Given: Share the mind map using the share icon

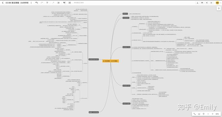Looking at the screenshot, I should pos(207,3).
